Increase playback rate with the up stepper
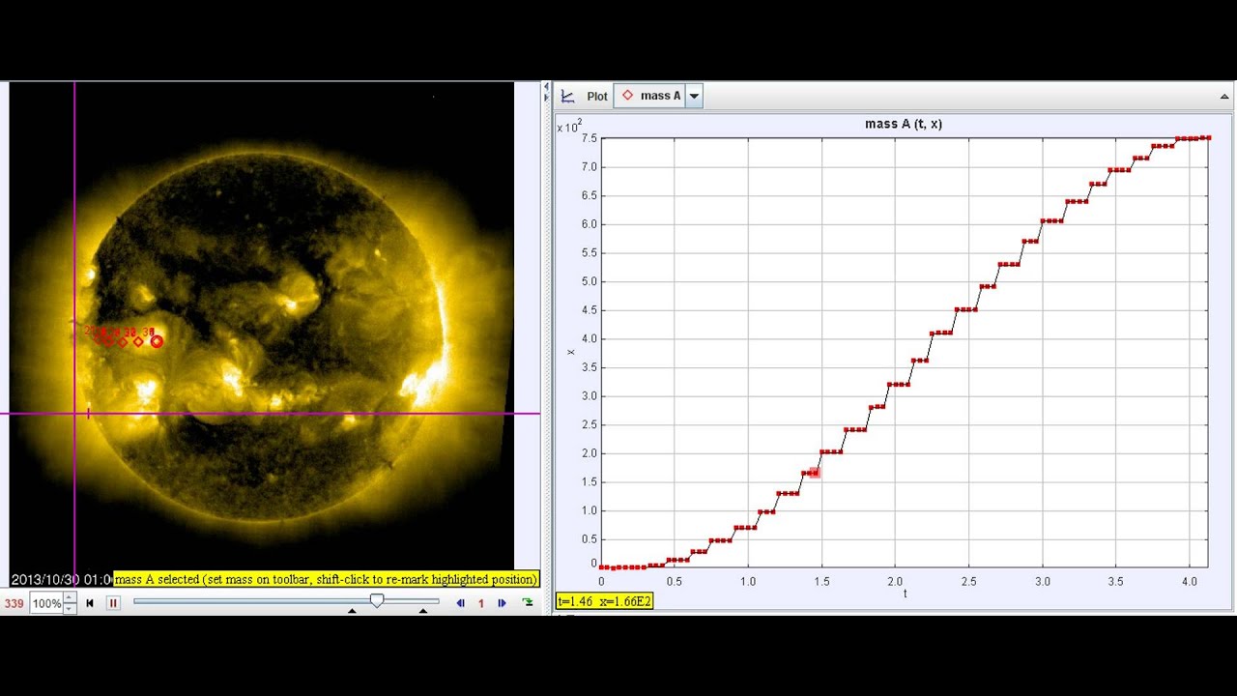 (70, 599)
